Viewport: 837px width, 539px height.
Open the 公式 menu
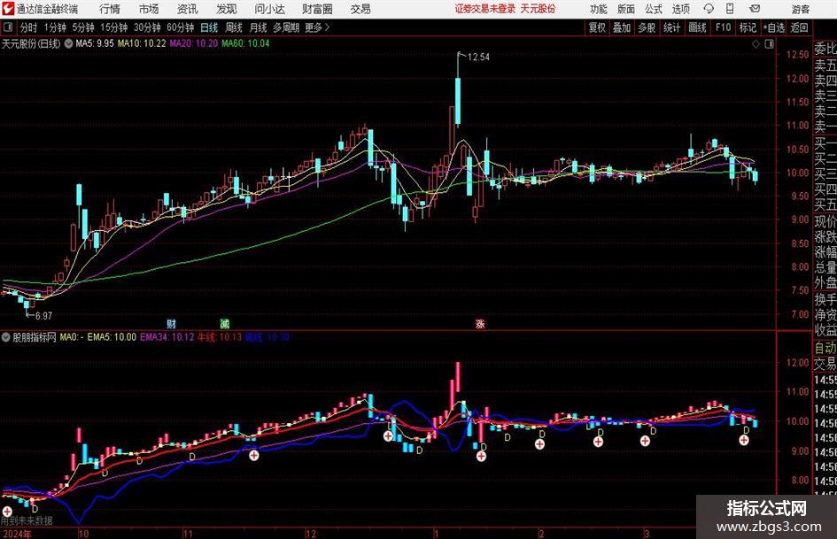coord(654,9)
